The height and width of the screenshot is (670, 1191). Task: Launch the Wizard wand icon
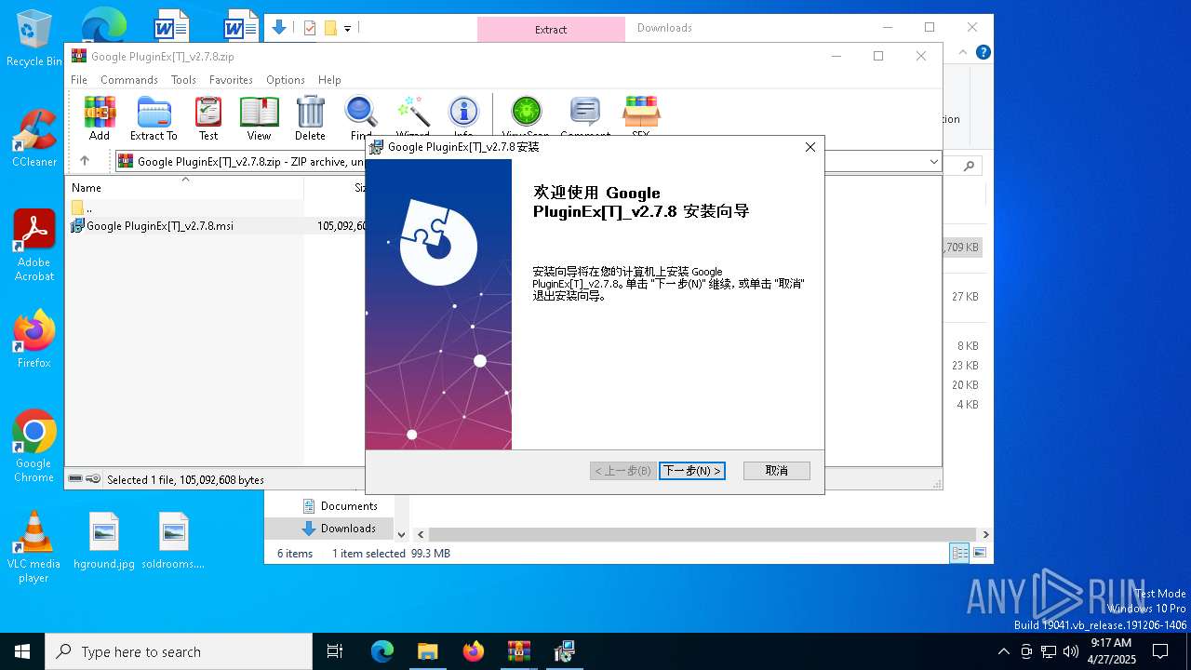[x=412, y=117]
